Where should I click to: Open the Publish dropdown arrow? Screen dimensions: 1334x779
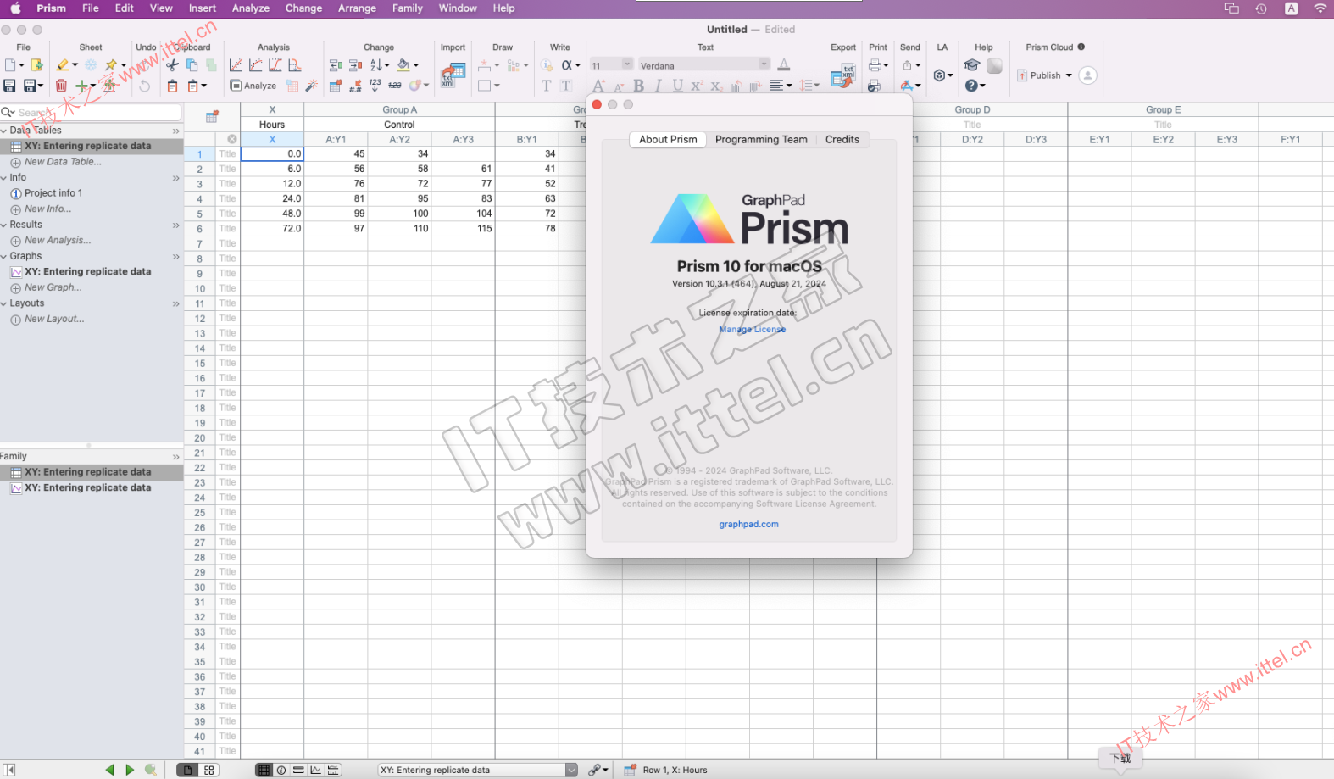point(1069,75)
